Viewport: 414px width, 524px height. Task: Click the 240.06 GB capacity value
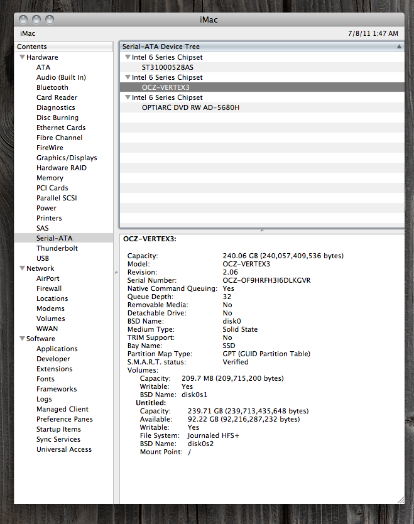pos(283,256)
